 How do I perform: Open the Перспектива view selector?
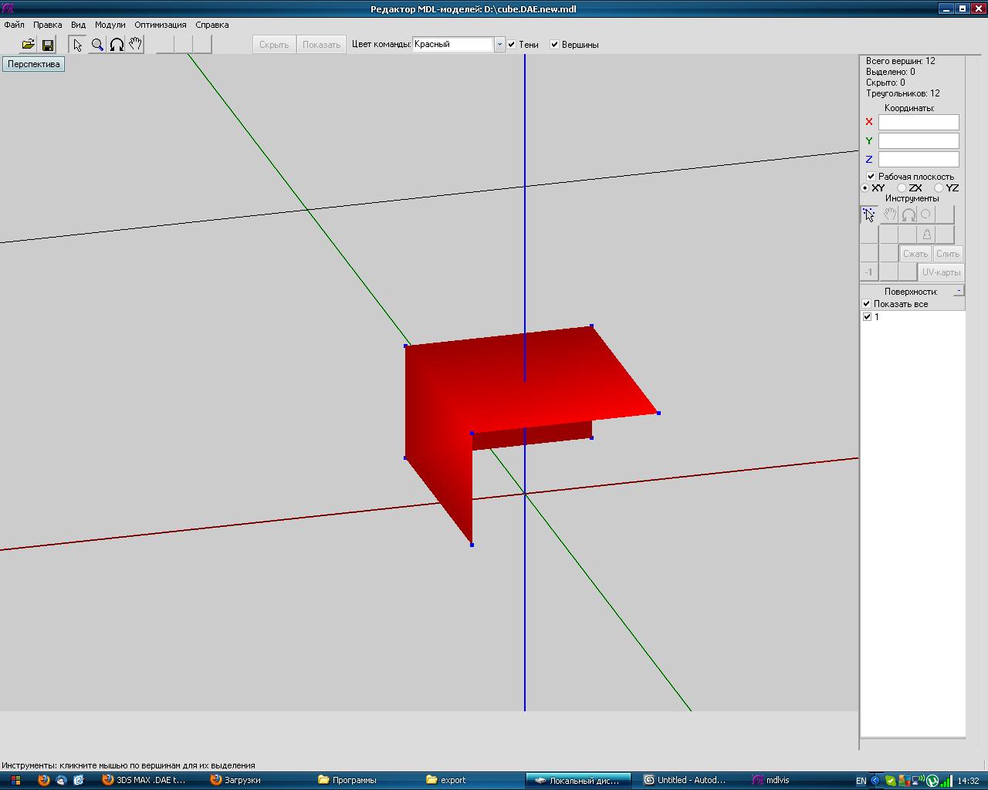tap(33, 64)
